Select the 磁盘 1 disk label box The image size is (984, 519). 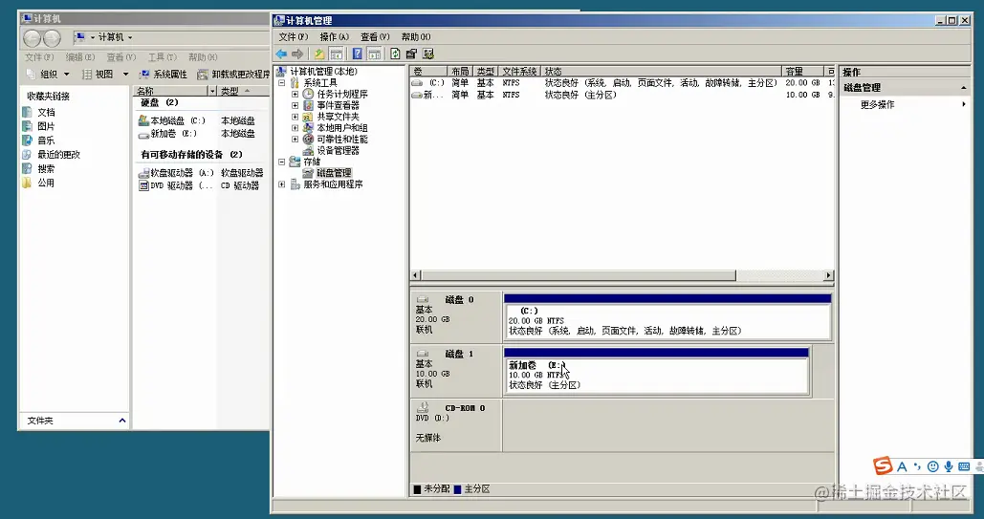point(456,370)
